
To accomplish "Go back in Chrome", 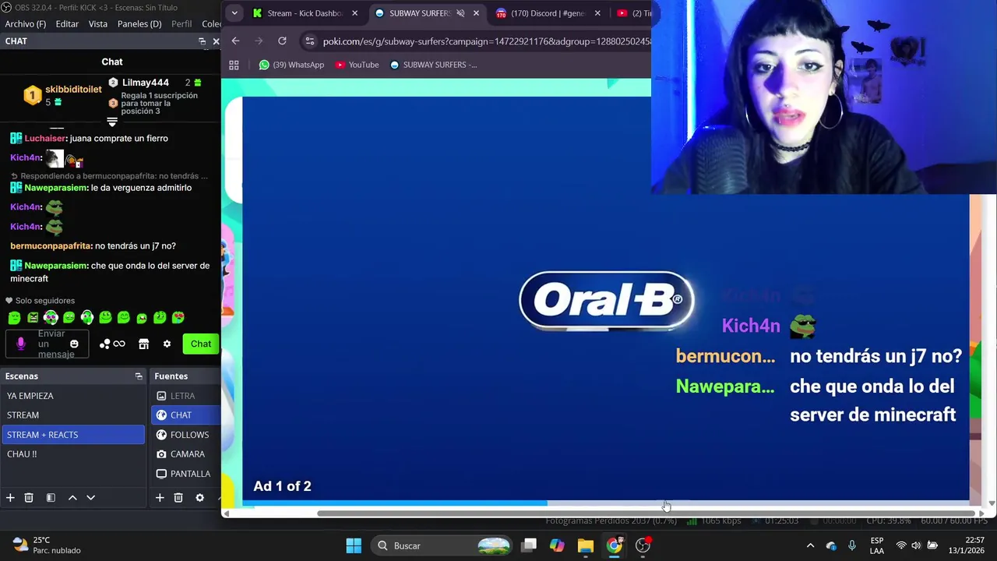I will coord(235,41).
